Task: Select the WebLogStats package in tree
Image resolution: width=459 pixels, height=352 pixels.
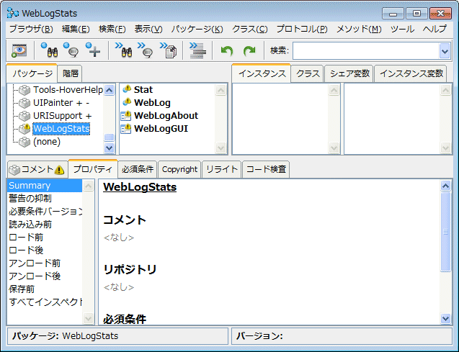Action: [61, 129]
